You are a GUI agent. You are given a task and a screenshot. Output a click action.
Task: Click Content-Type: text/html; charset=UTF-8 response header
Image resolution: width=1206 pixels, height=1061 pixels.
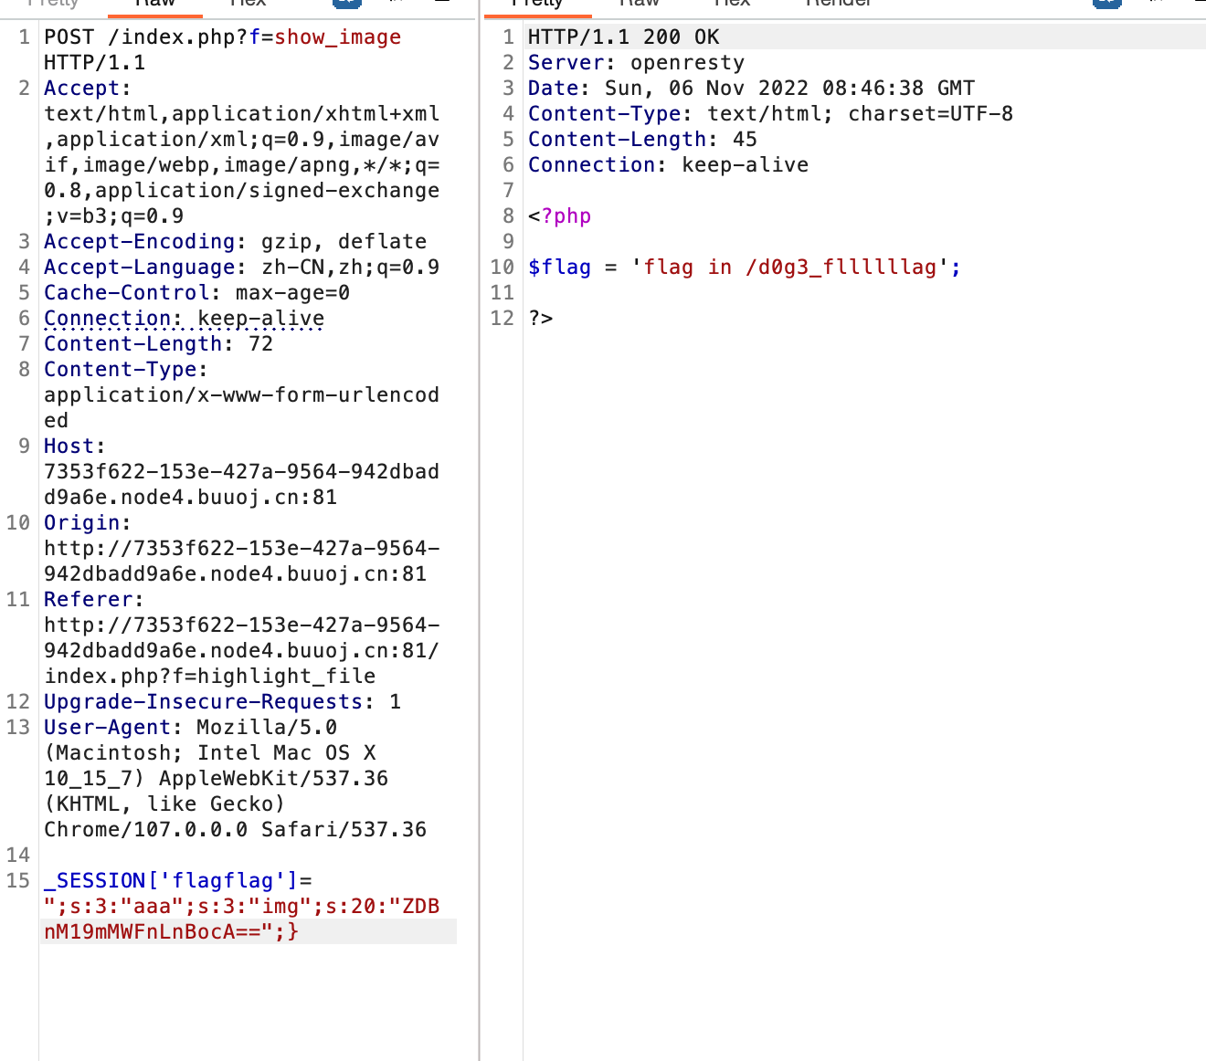(771, 114)
